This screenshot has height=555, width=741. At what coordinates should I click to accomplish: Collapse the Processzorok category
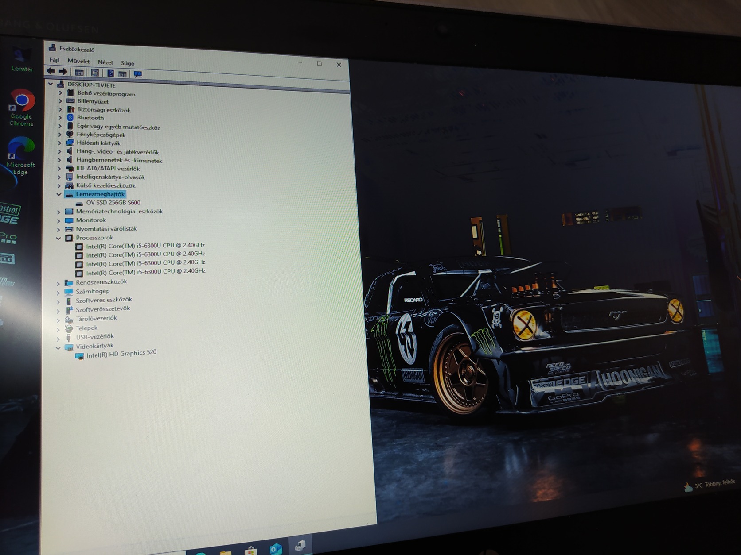tap(58, 238)
